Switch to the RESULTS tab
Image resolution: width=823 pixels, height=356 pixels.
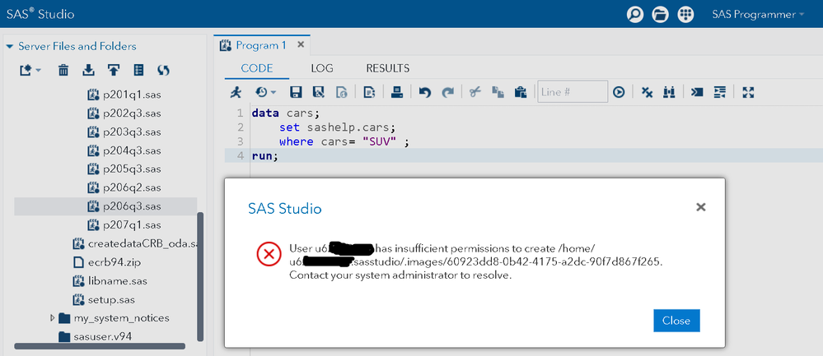coord(387,68)
